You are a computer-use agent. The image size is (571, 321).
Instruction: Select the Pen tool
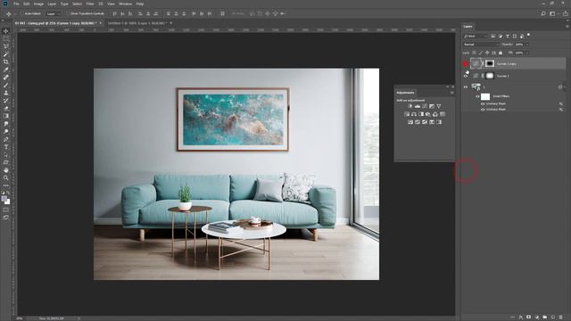6,139
